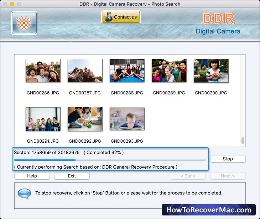
Task: Click the DDR General Recovery Procedure status line
Action: [x=96, y=167]
